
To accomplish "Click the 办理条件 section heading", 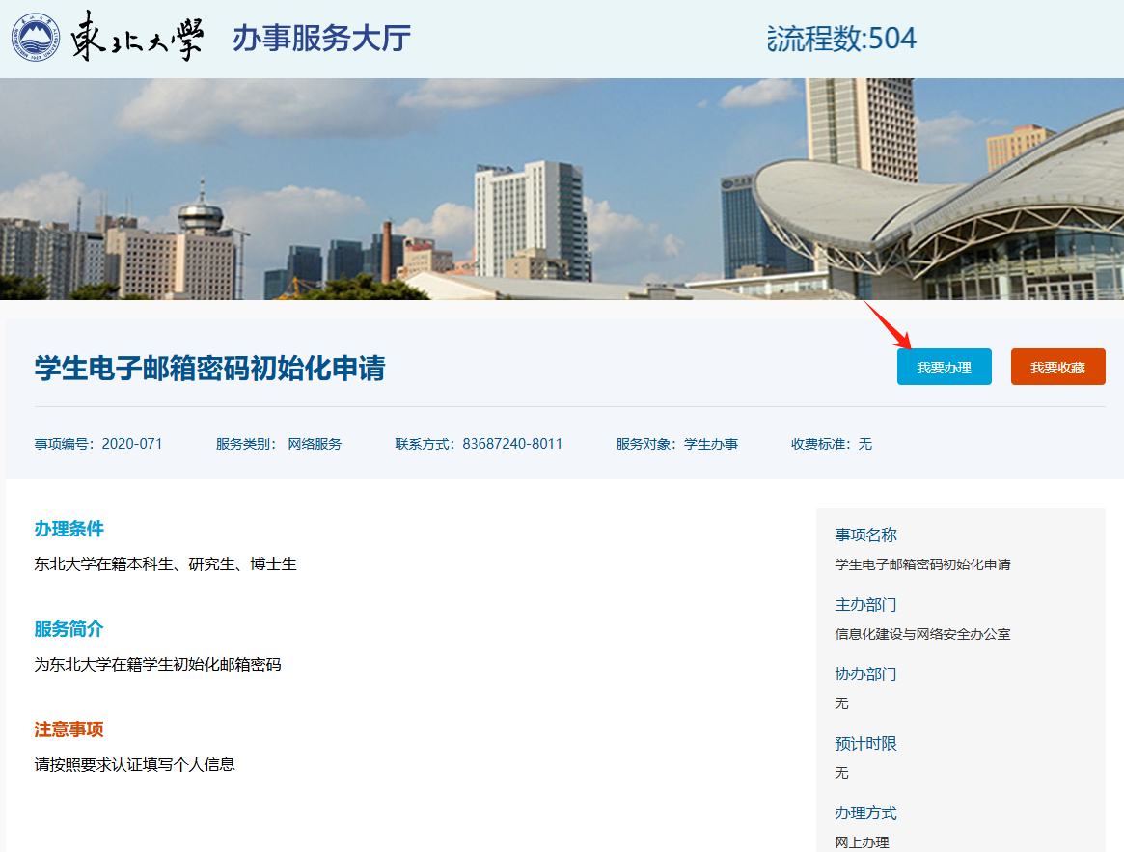I will click(69, 529).
